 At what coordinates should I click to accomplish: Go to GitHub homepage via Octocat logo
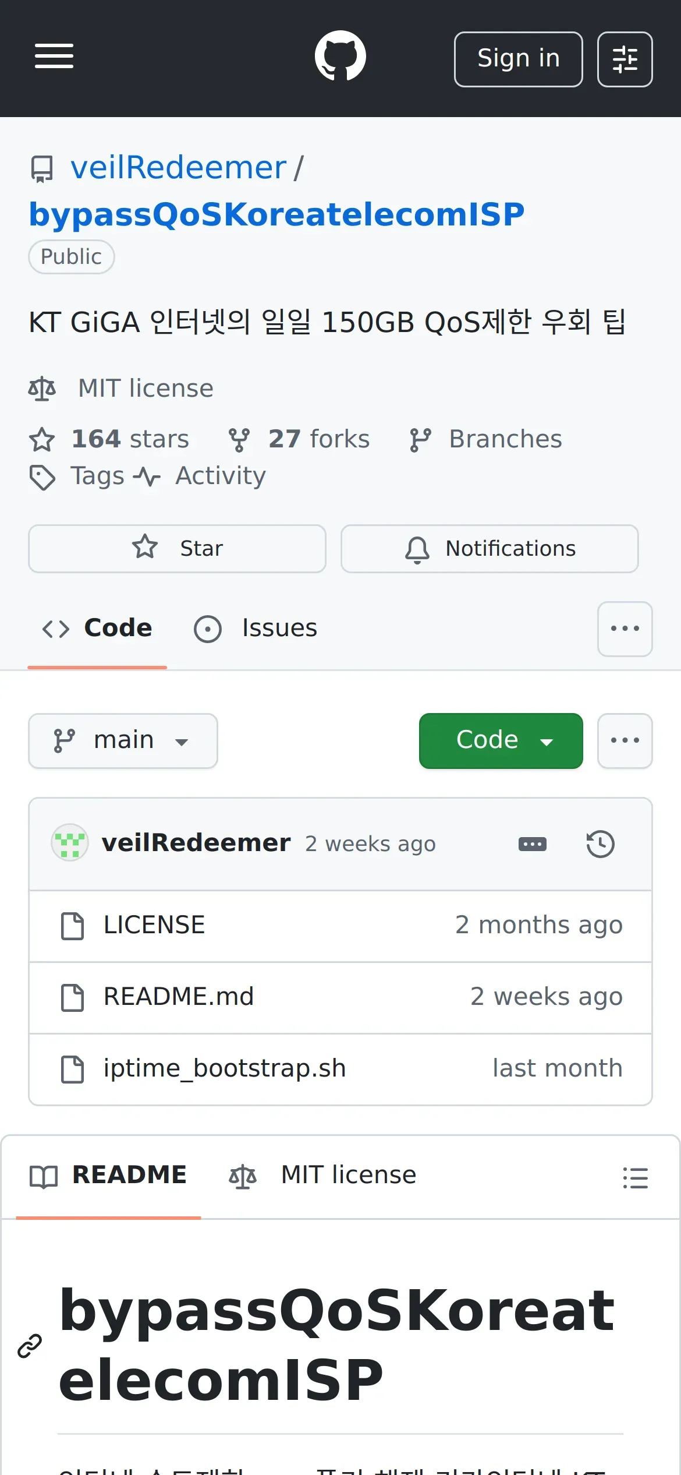(340, 57)
